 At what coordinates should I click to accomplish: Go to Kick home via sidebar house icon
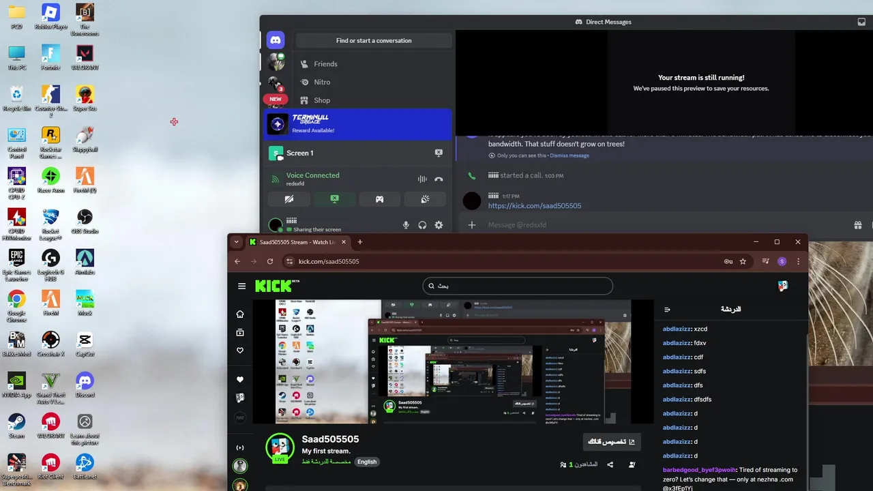click(240, 314)
